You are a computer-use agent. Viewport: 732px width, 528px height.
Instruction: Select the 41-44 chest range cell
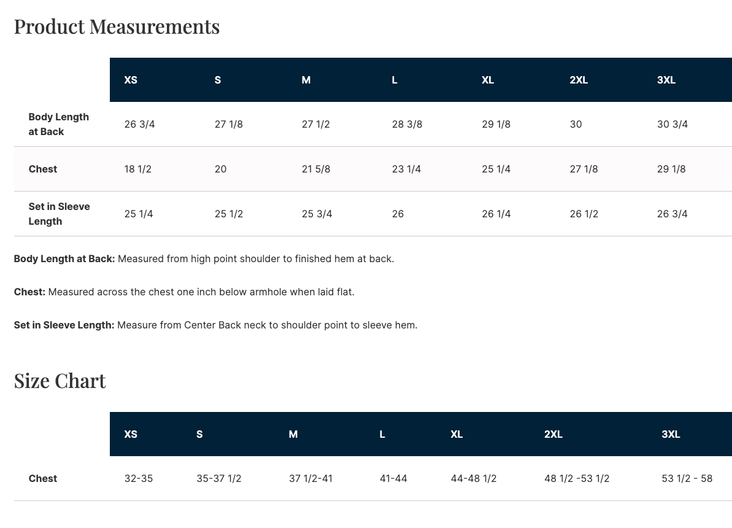[393, 479]
